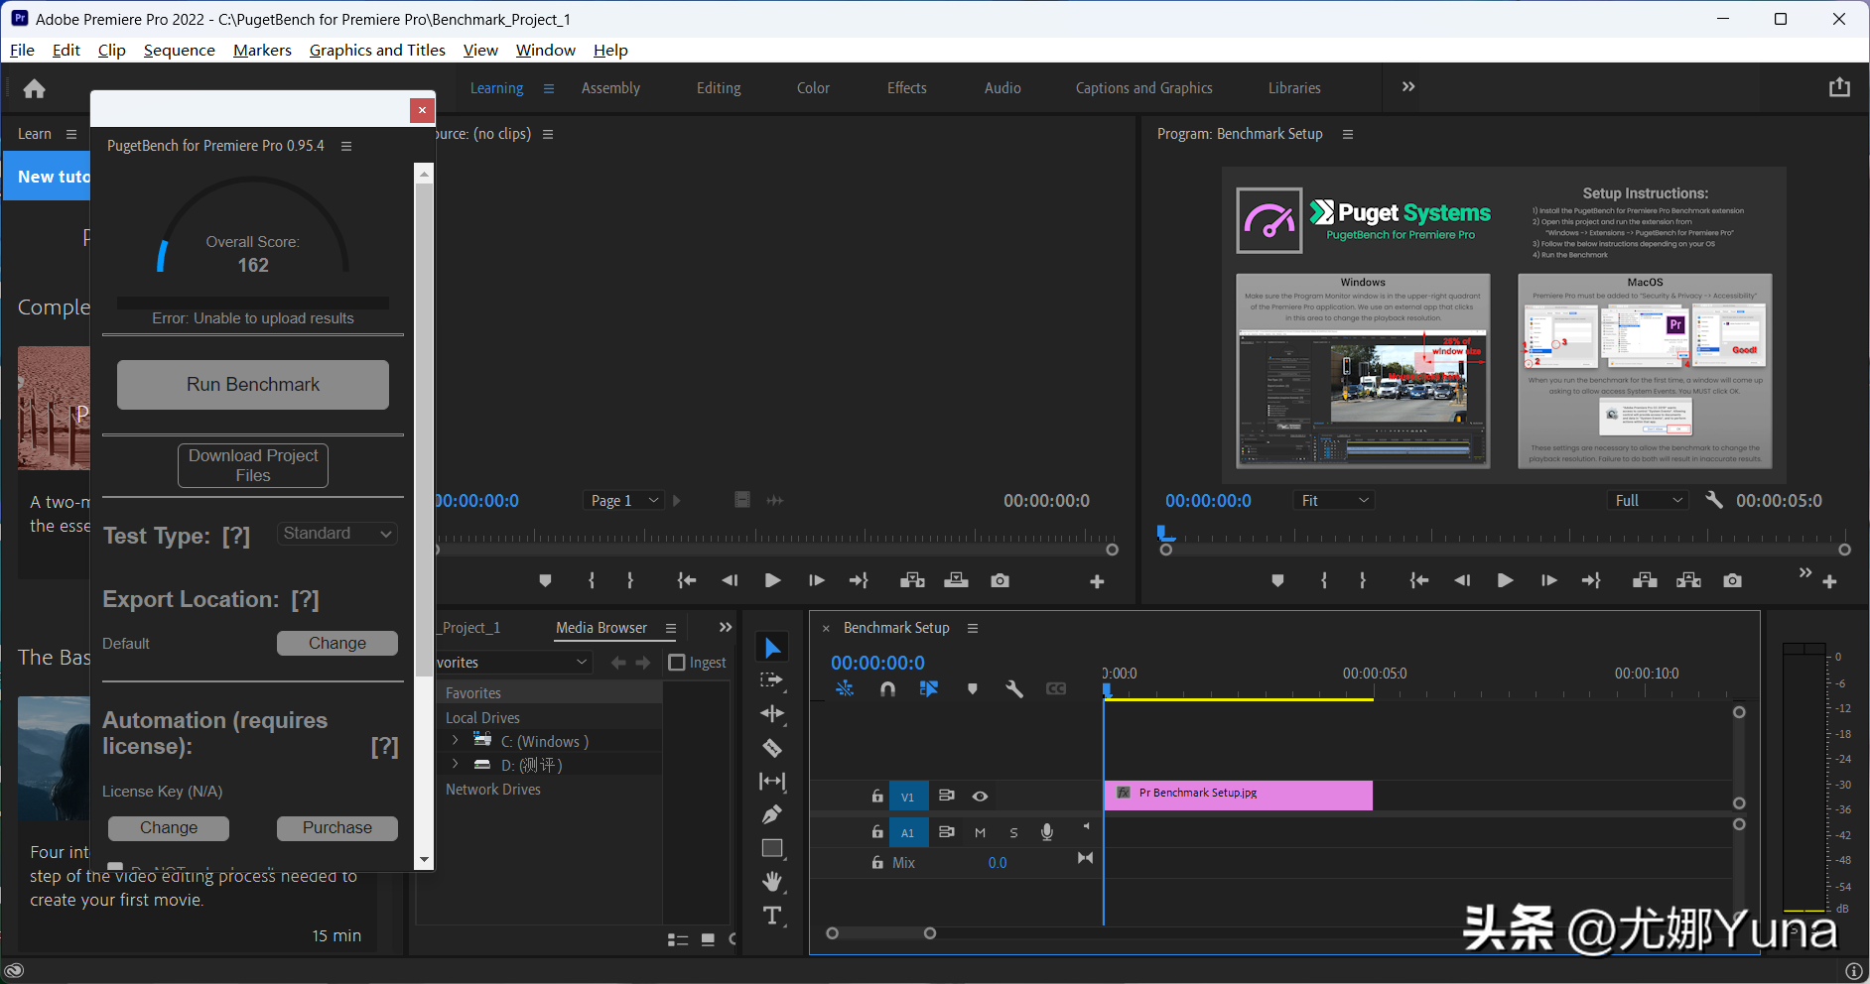The height and width of the screenshot is (984, 1870).
Task: Open the Sequence menu
Action: [180, 51]
